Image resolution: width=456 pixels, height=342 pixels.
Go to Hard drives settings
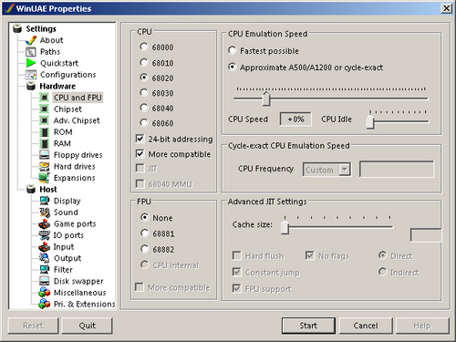(x=75, y=166)
